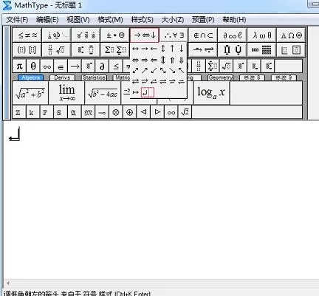Insert π from the small symbol bar
The image size is (319, 296).
click(19, 66)
